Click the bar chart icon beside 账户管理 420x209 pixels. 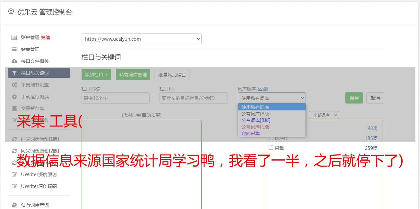14,37
